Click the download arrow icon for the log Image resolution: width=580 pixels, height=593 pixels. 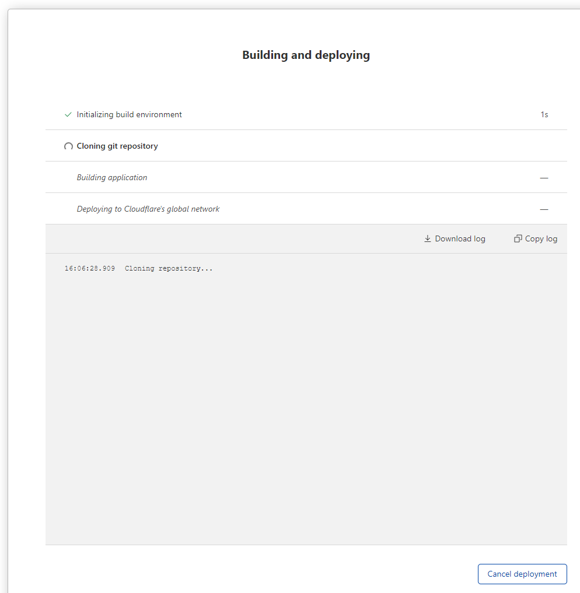[x=428, y=238]
